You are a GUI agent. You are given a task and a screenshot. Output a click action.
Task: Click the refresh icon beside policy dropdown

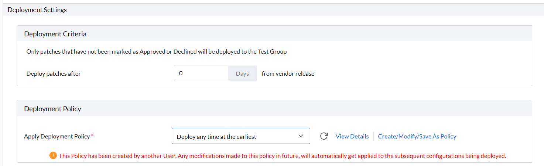324,136
